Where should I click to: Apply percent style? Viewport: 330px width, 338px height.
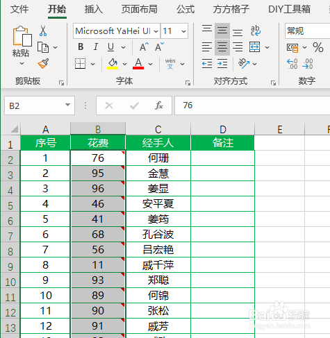click(x=317, y=47)
